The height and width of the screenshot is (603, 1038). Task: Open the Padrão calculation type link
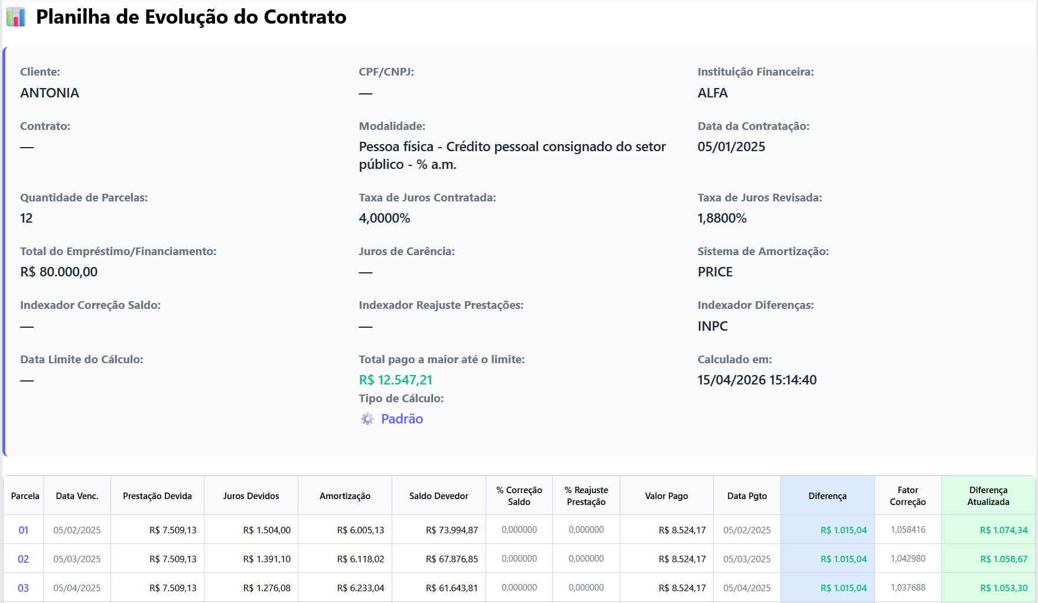(x=402, y=419)
